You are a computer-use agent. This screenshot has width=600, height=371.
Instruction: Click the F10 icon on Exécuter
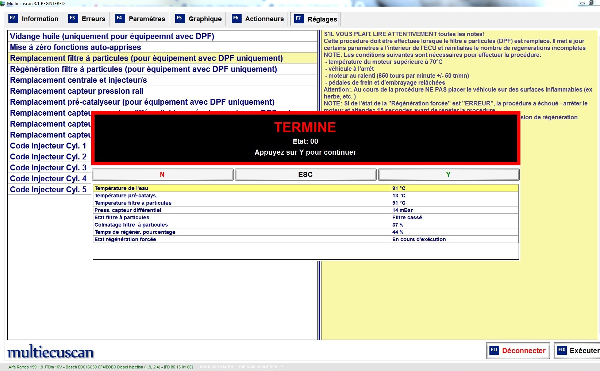(562, 350)
